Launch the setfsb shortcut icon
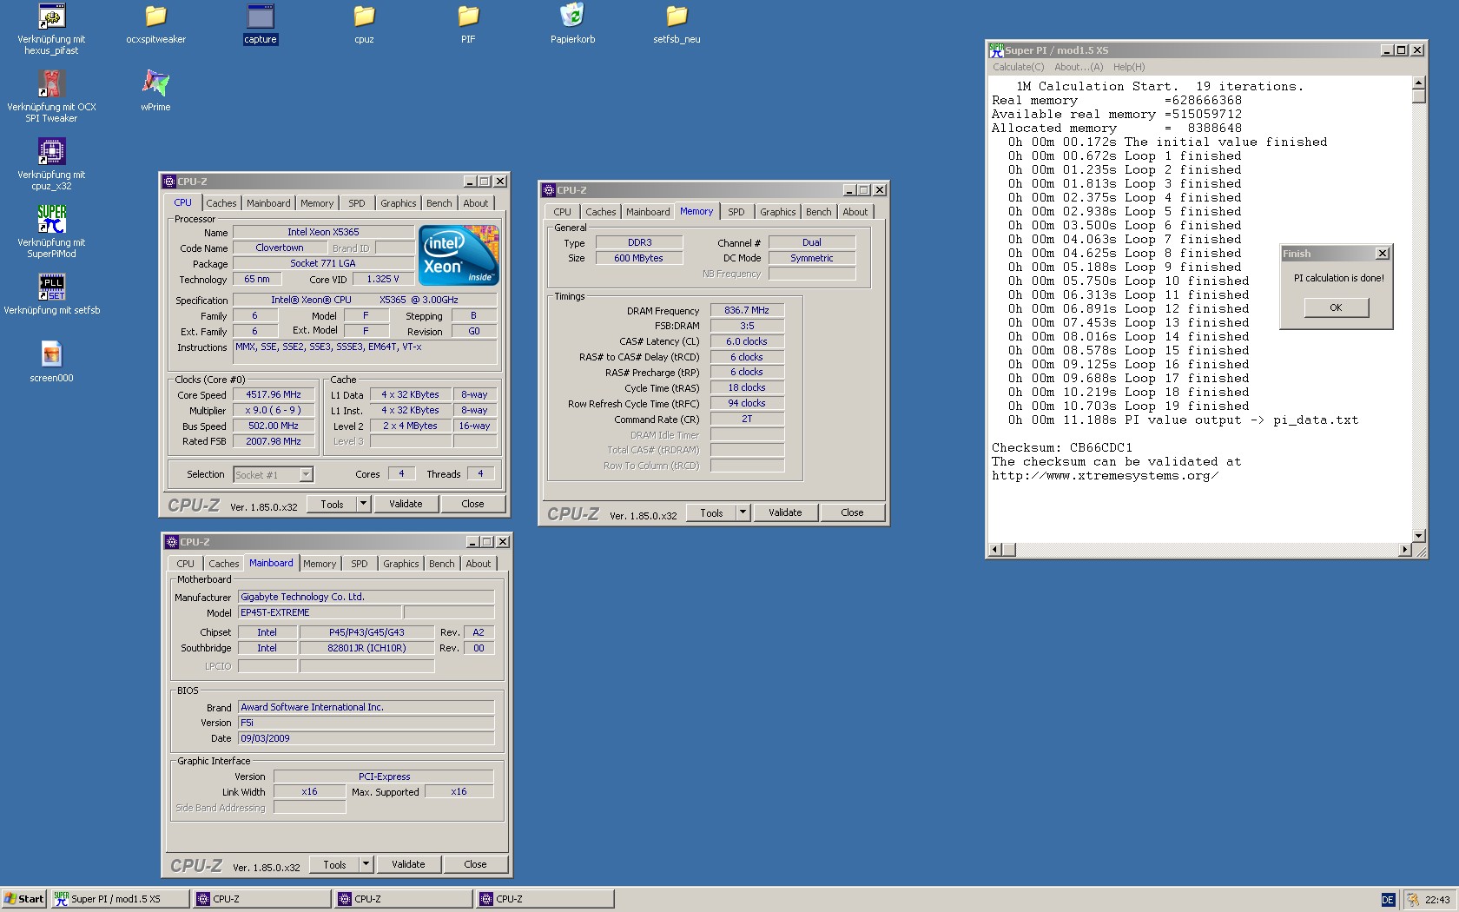1459x912 pixels. pos(51,287)
